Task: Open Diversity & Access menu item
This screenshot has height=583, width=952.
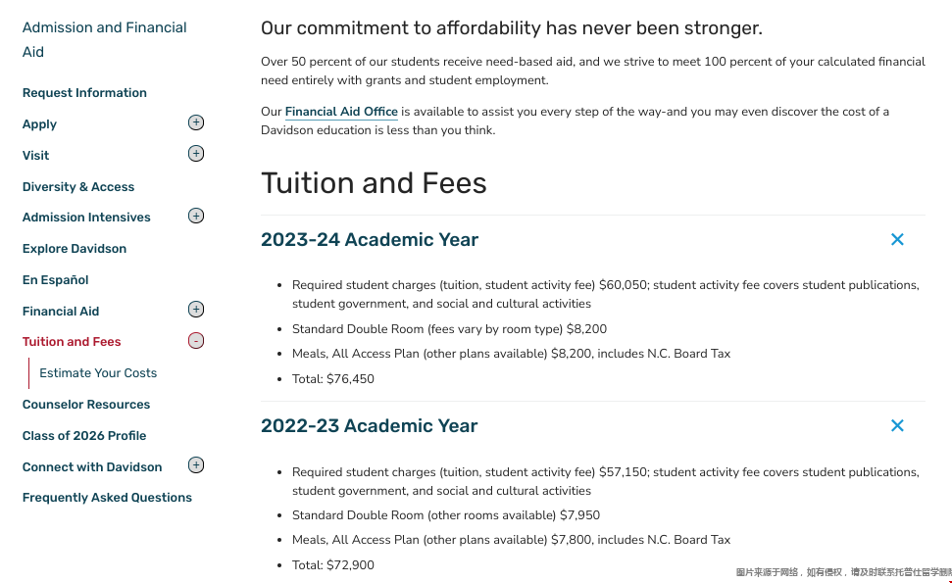Action: [78, 187]
